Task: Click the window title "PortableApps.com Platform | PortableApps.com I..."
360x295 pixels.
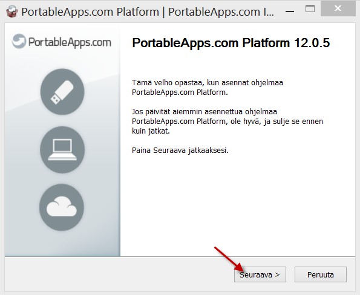Action: [148, 12]
